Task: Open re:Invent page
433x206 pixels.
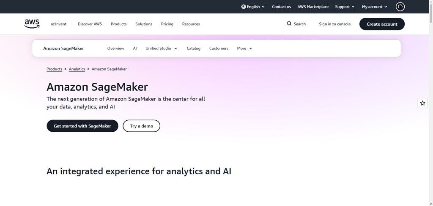Action: pos(58,24)
